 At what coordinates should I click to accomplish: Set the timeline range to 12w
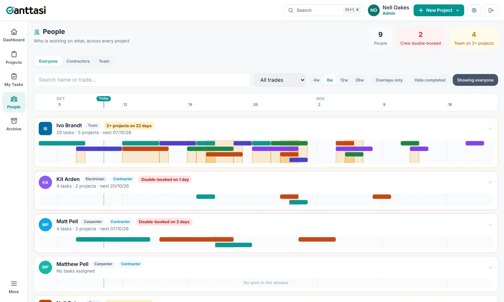[x=344, y=80]
